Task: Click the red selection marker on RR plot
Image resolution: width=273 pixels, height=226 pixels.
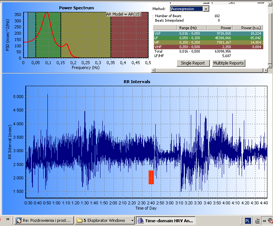Action: (151, 177)
